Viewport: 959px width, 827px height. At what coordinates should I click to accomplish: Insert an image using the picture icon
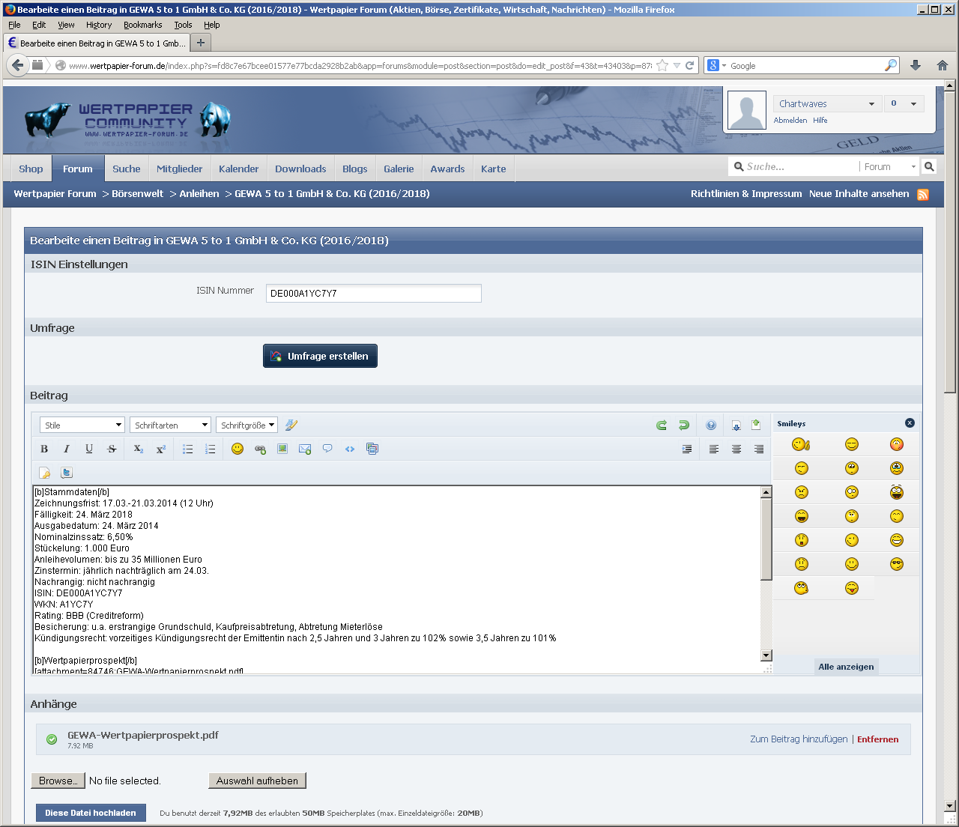tap(282, 449)
